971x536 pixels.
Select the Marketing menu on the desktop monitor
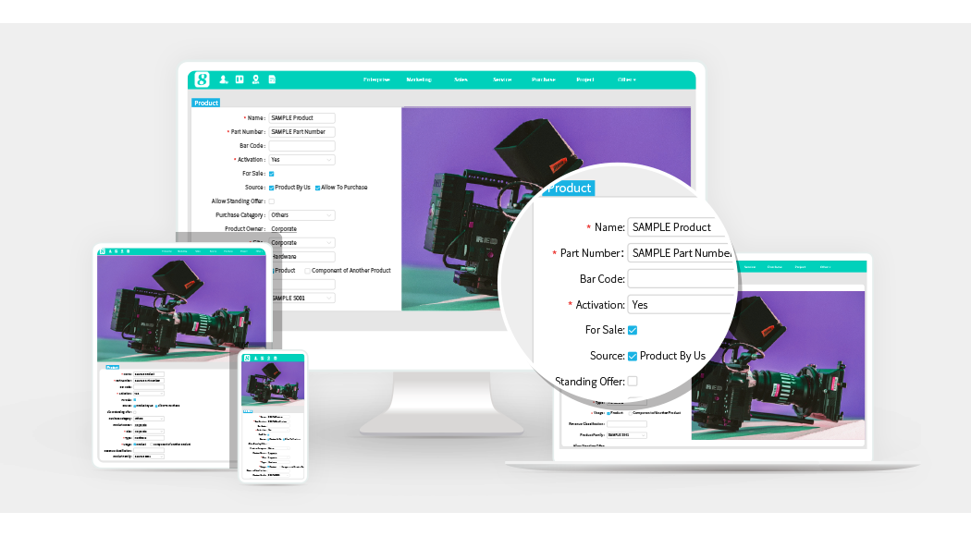click(419, 79)
